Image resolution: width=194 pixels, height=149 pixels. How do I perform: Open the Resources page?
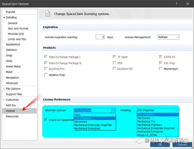[x=12, y=116]
